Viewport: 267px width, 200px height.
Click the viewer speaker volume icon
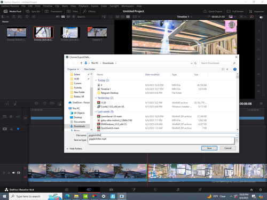click(261, 17)
